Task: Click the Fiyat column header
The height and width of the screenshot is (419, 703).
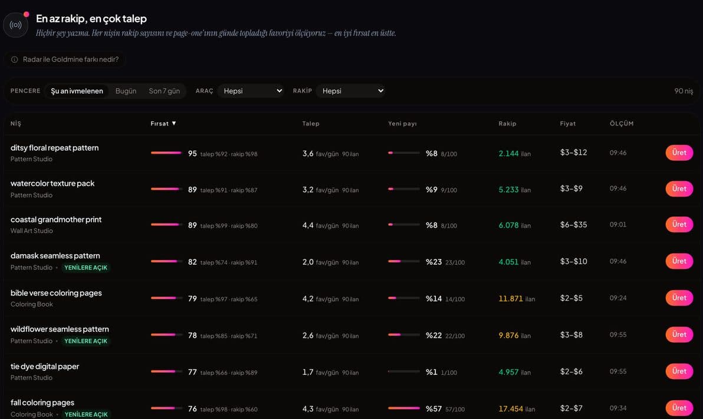Action: pos(567,124)
